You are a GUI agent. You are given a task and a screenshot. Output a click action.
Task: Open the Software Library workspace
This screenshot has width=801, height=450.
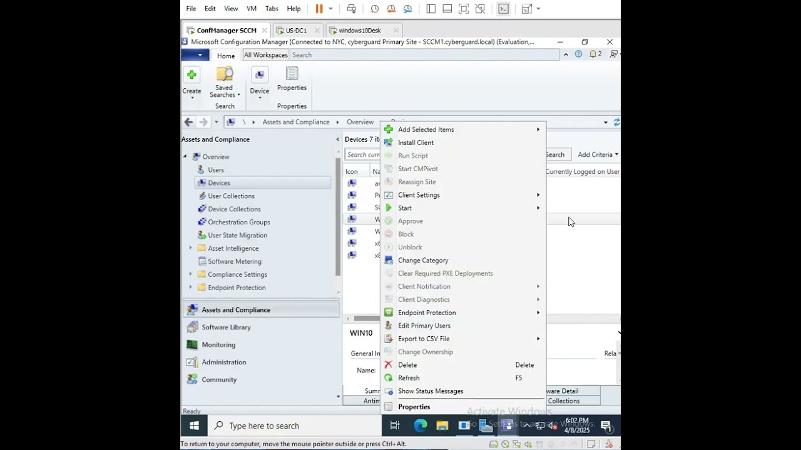[x=226, y=327]
